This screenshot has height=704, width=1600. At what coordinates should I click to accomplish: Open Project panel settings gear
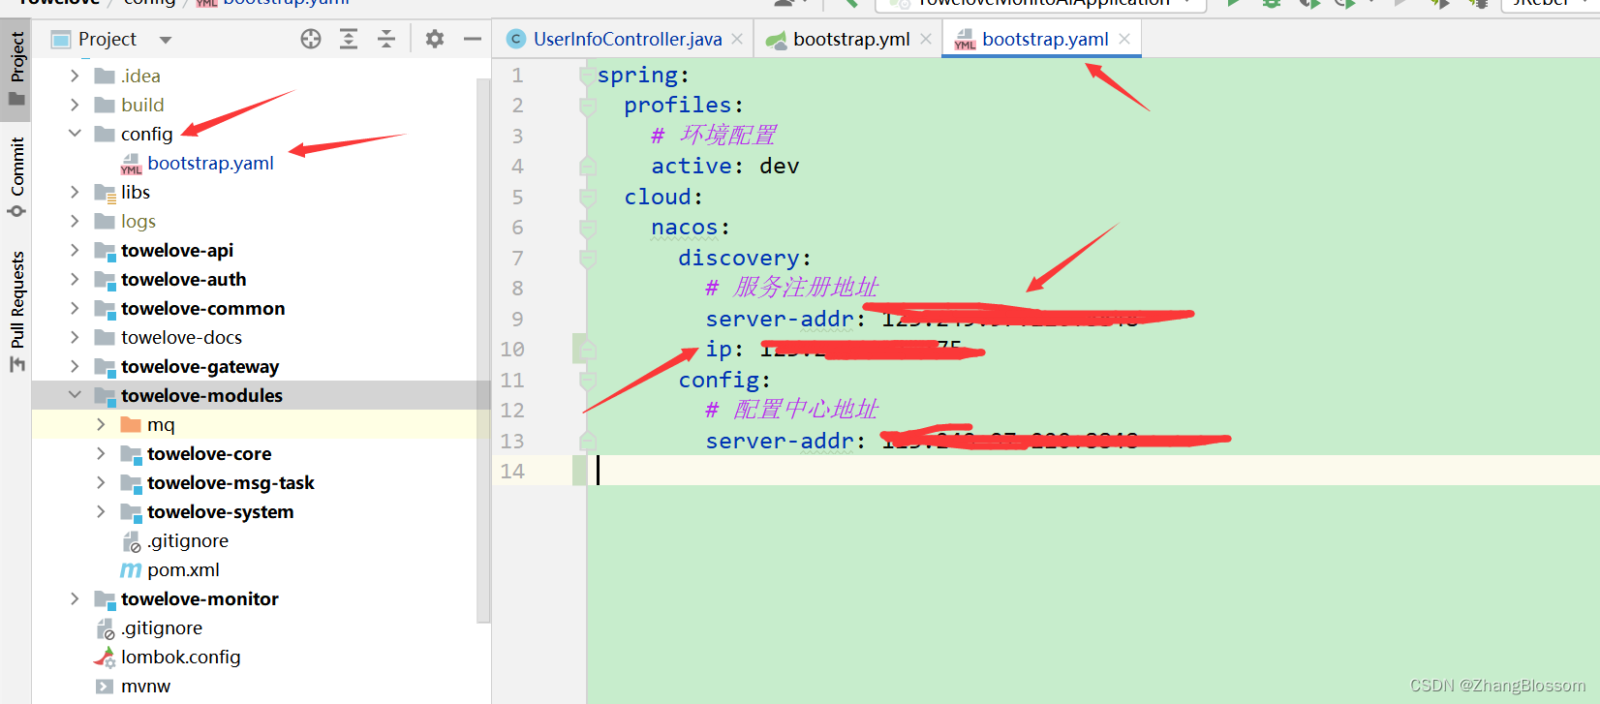tap(435, 39)
